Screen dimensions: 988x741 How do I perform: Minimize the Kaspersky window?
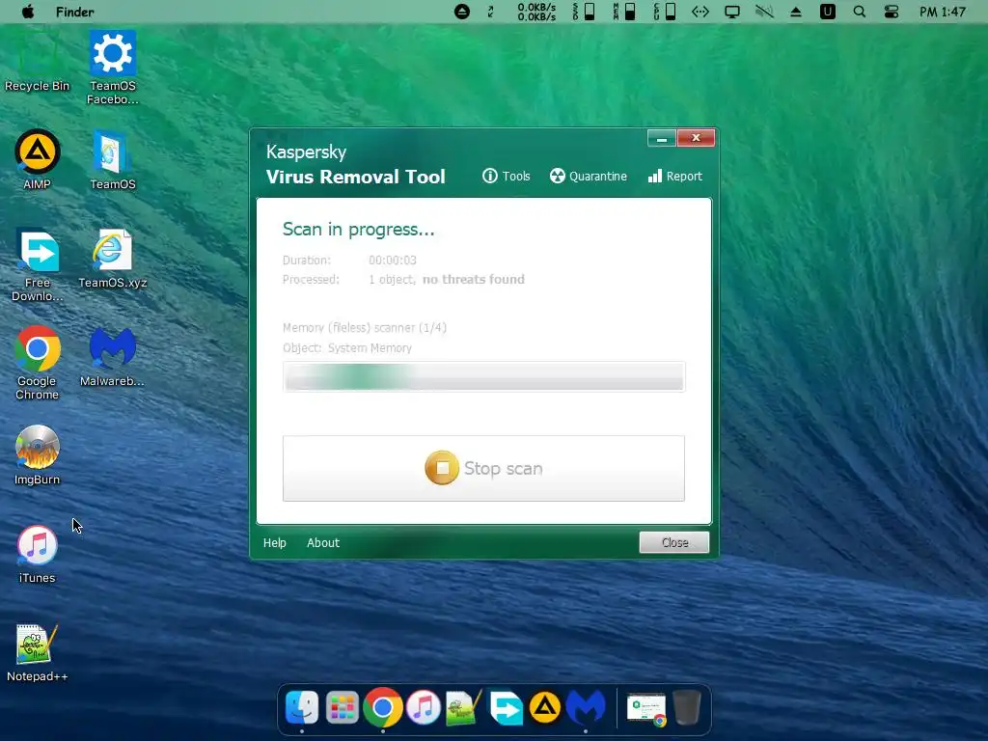pyautogui.click(x=662, y=138)
